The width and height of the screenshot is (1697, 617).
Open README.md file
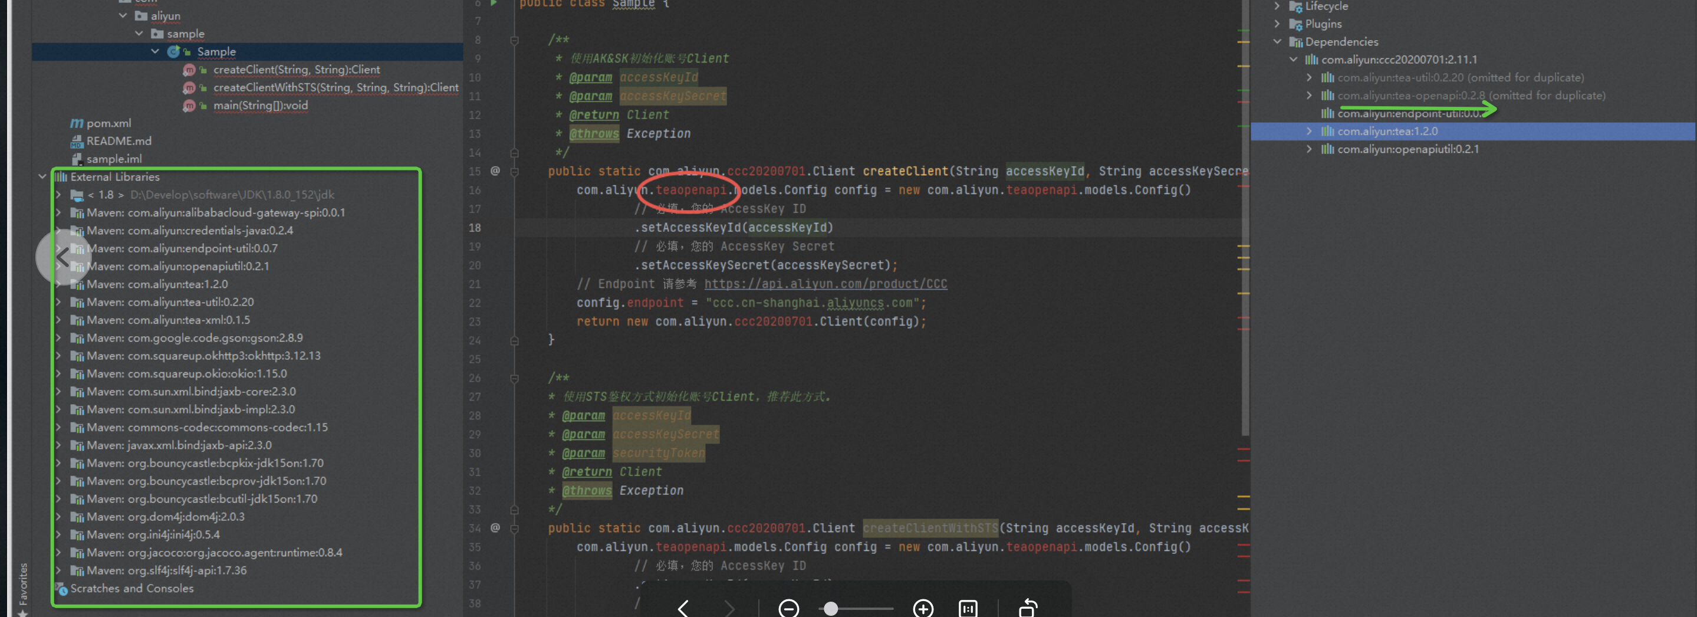pos(119,140)
